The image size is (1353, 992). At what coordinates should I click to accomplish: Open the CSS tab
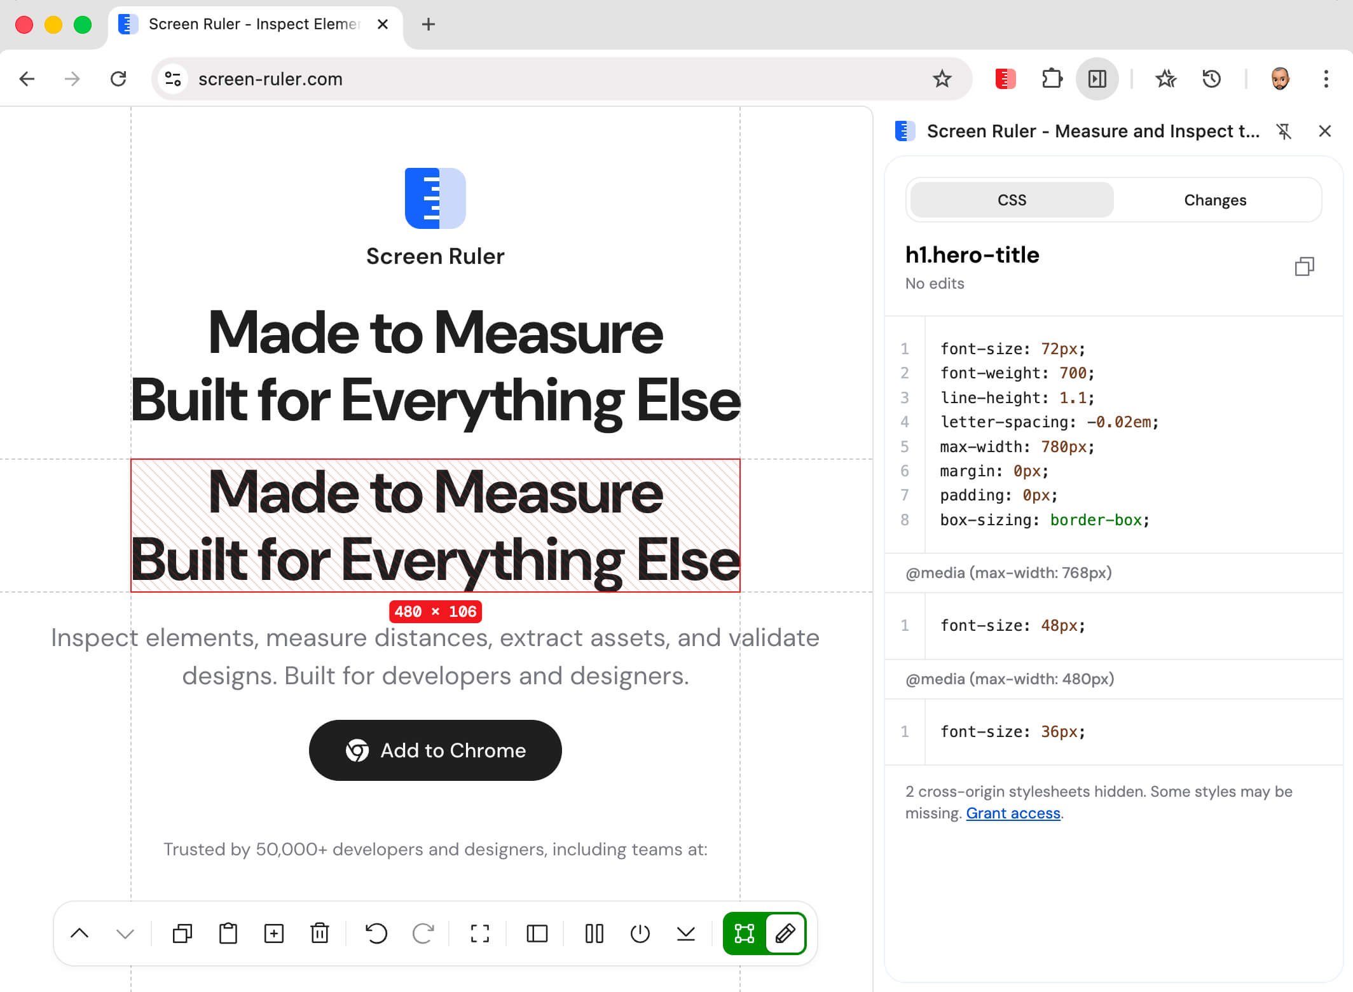point(1012,200)
